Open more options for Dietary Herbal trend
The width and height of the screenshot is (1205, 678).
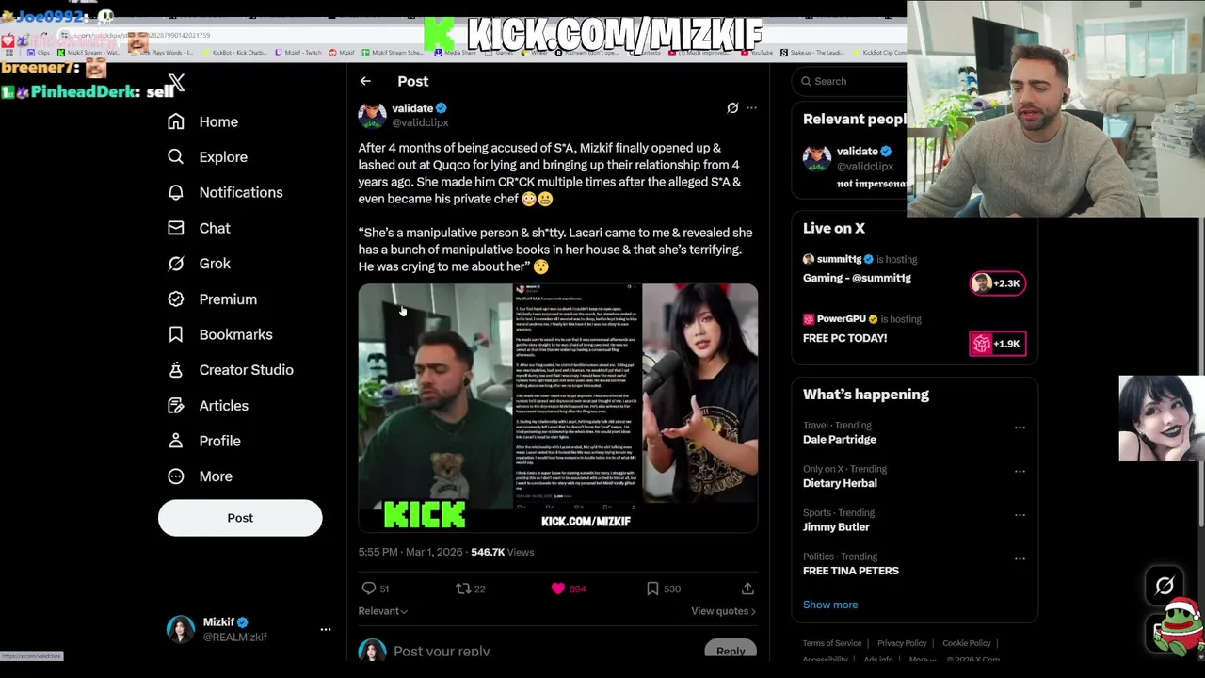click(x=1020, y=471)
